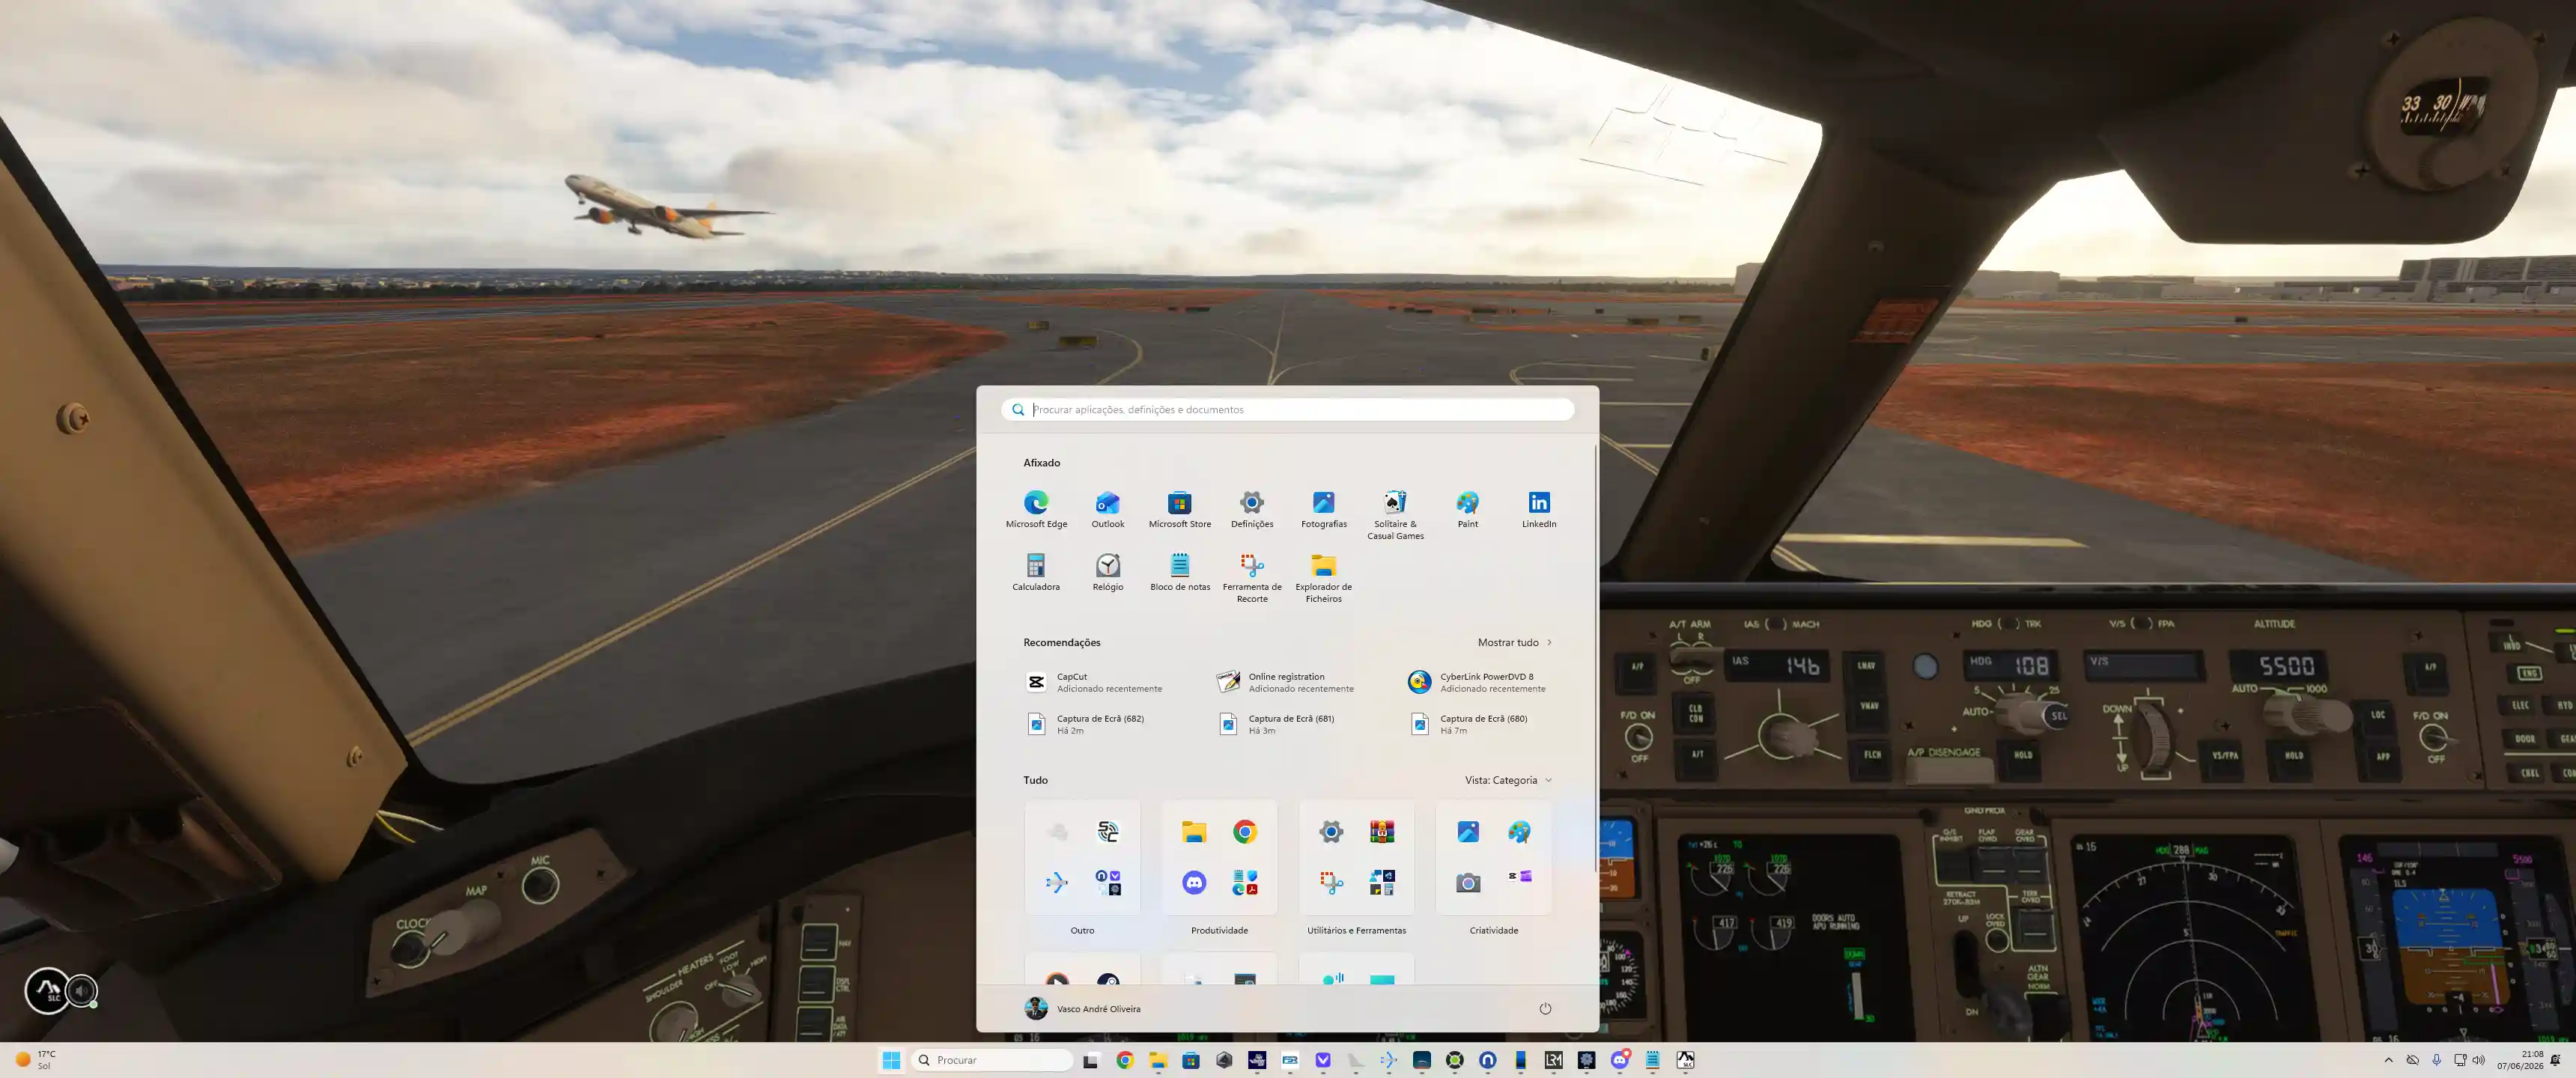Image resolution: width=2576 pixels, height=1078 pixels.
Task: Open Microsoft Edge from pinned apps
Action: (1036, 509)
